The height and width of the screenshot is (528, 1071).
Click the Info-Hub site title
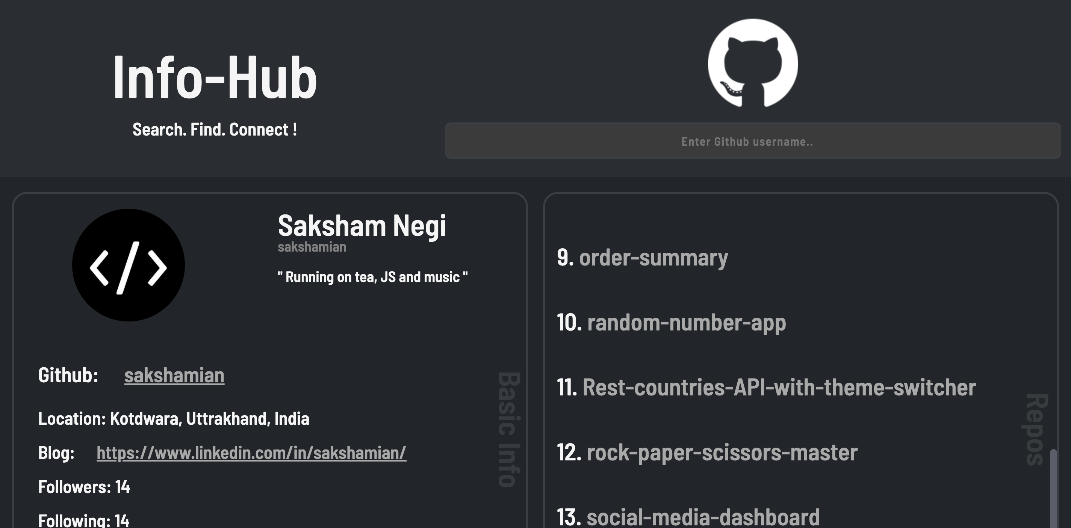(x=215, y=77)
